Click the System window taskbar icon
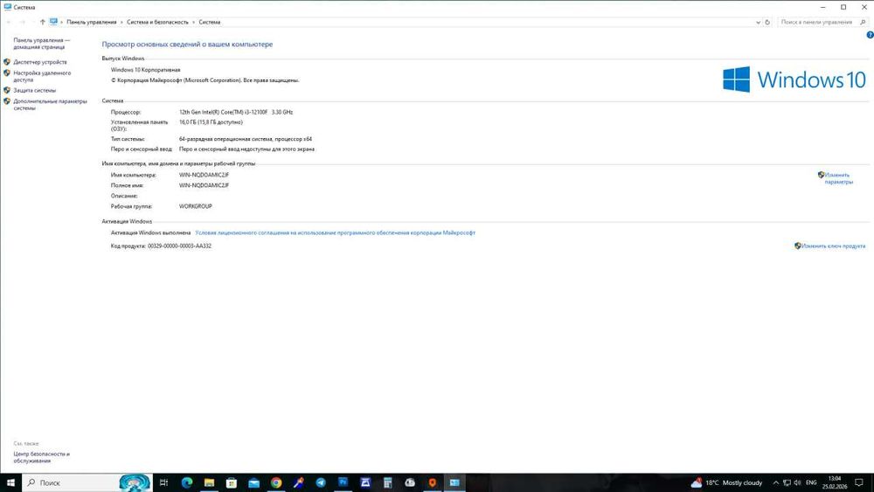This screenshot has height=492, width=874. click(454, 482)
